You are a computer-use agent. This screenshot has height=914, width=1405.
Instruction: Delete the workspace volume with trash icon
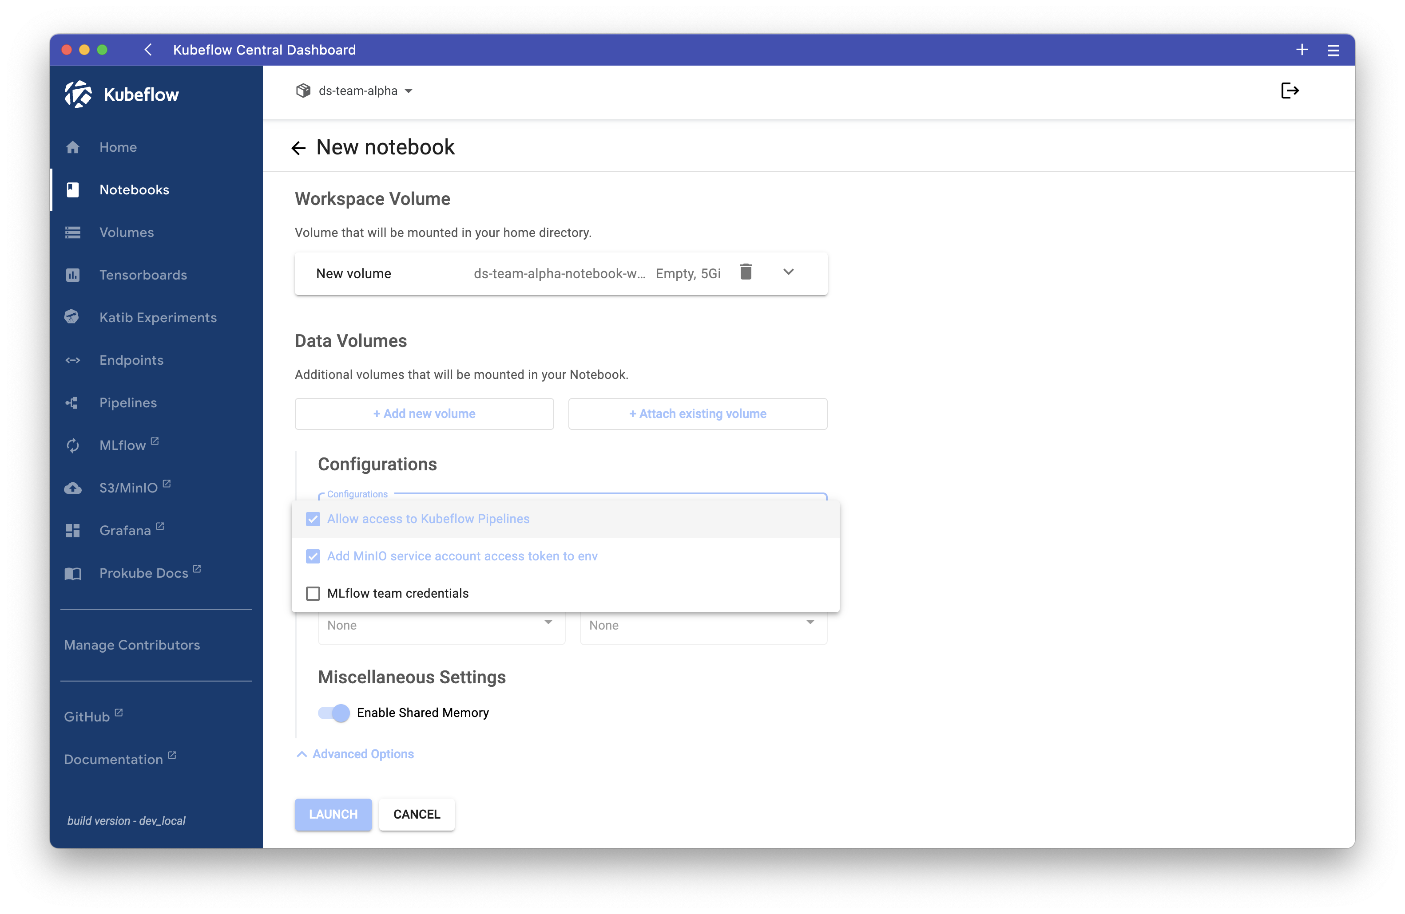coord(746,272)
